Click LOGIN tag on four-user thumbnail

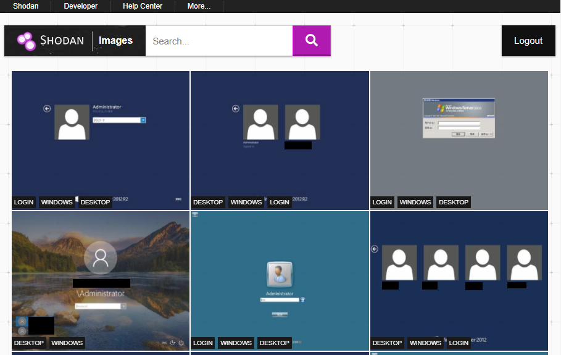(459, 343)
